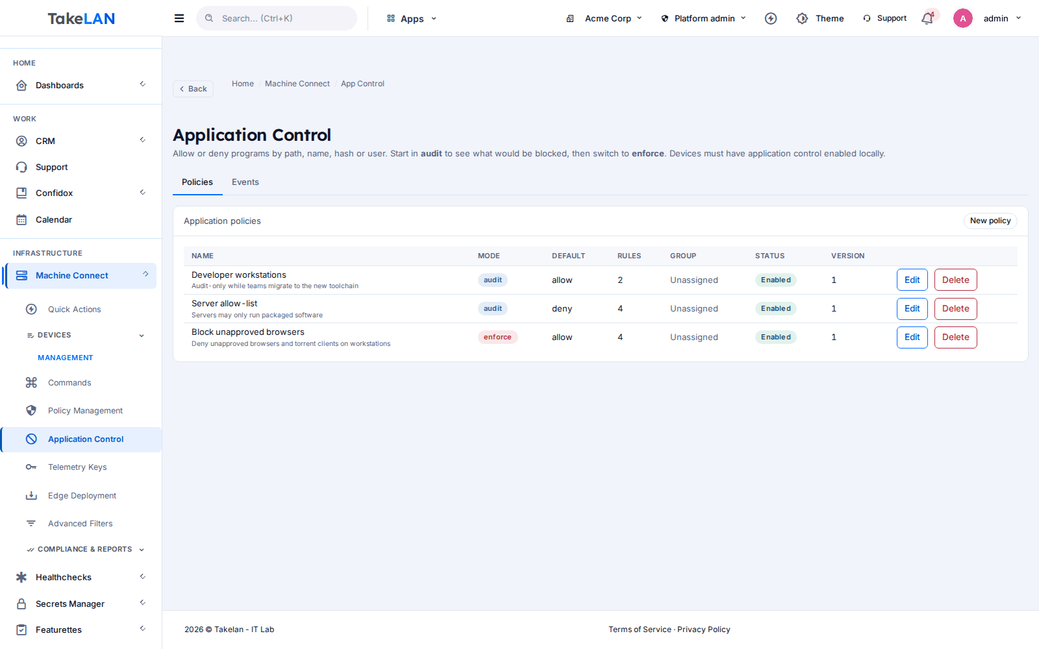Open Edge Deployment in sidebar
Screen dimensions: 1039x649
(82, 495)
